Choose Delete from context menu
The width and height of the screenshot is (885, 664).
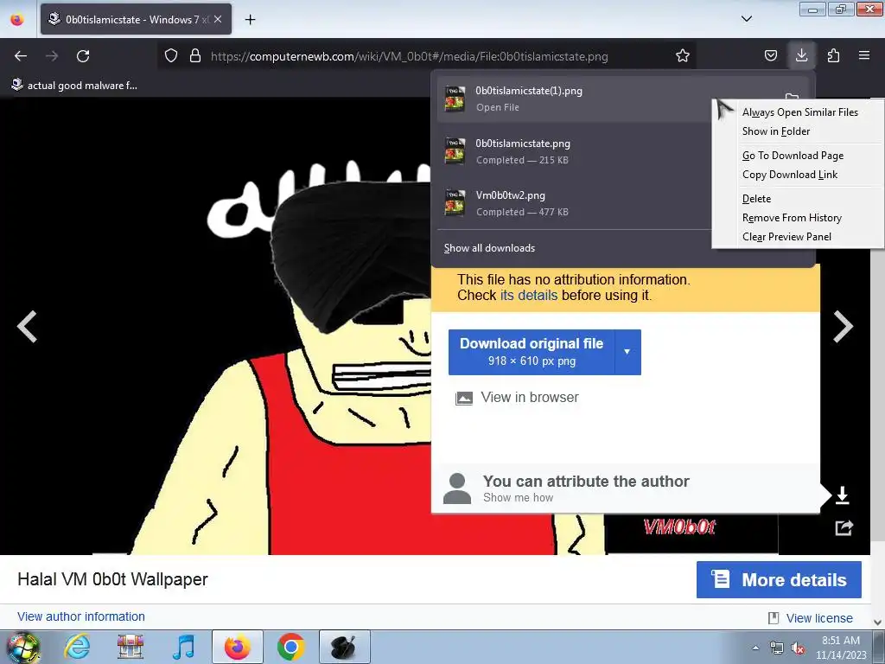756,199
